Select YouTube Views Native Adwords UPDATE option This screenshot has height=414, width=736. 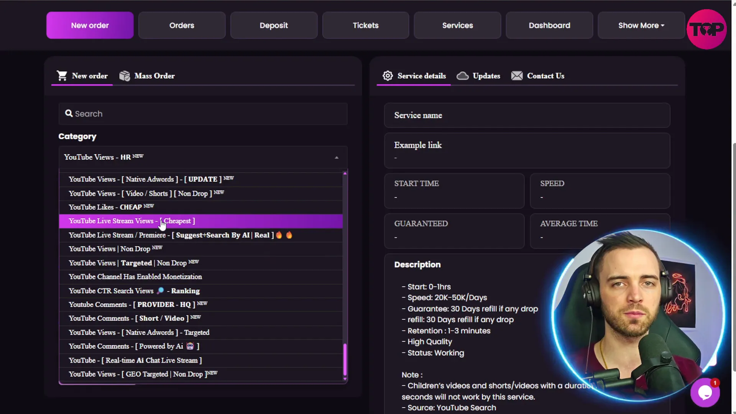click(201, 179)
